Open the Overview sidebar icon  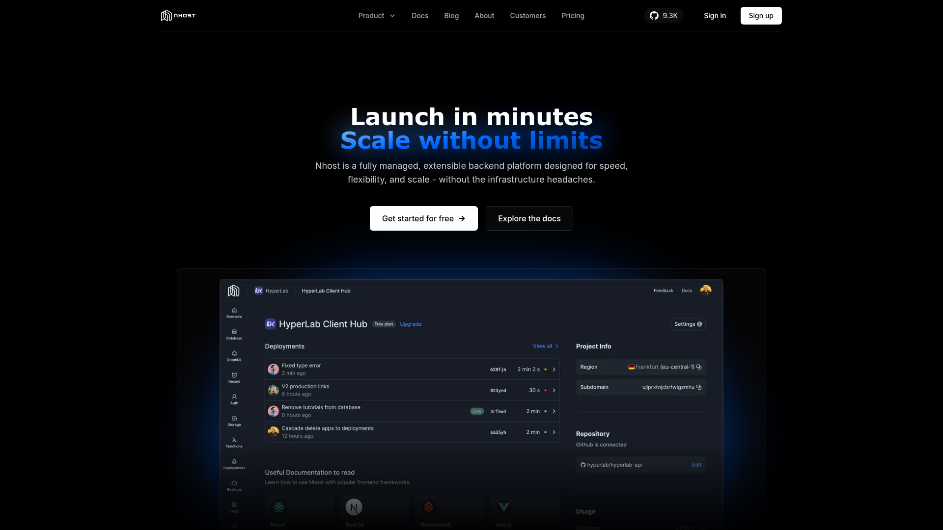click(234, 313)
